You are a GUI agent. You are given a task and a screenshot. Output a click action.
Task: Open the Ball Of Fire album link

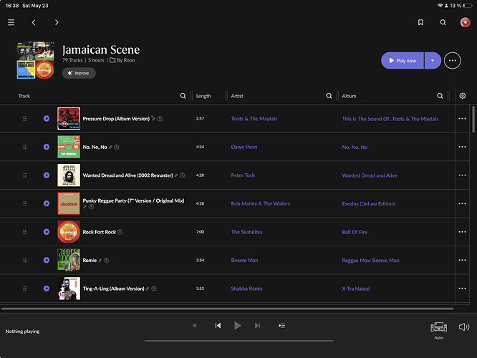point(355,232)
